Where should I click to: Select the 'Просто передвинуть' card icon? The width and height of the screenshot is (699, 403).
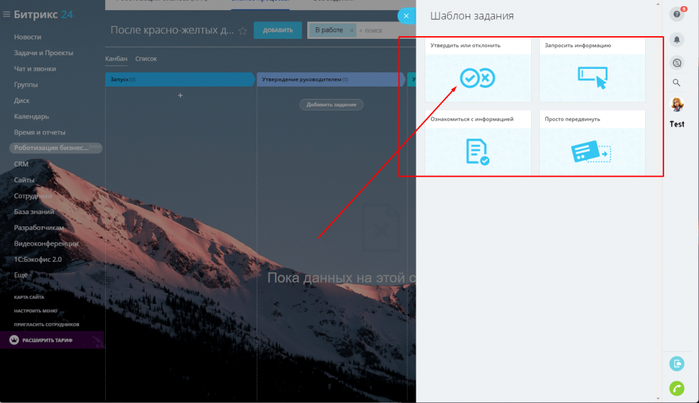591,151
